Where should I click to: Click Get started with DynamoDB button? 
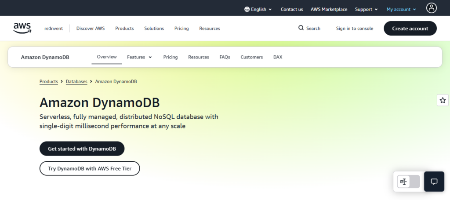82,149
